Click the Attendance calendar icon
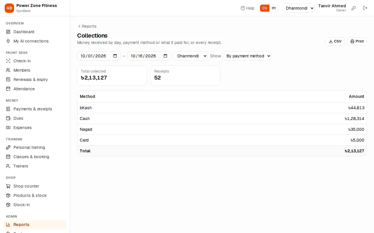Image resolution: width=374 pixels, height=233 pixels. tap(8, 89)
